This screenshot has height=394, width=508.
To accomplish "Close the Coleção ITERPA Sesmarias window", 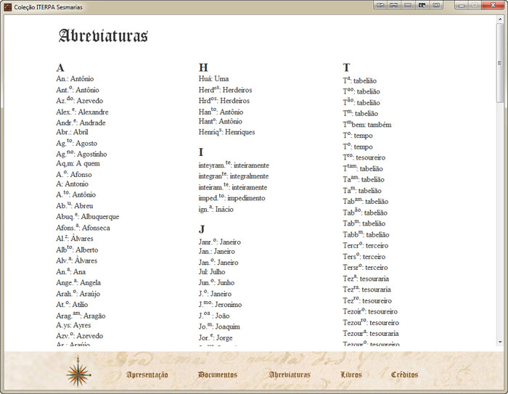I will click(x=494, y=5).
